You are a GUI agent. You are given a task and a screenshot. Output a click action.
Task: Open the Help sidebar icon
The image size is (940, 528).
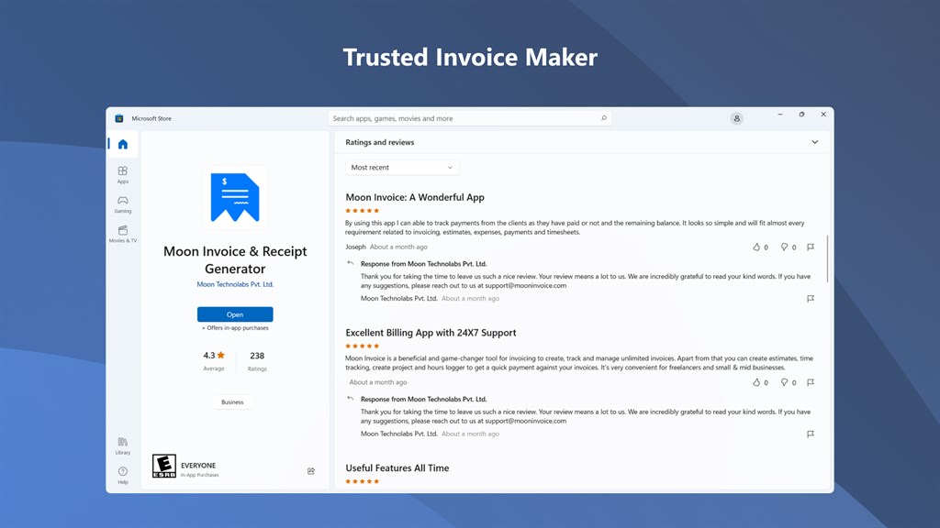tap(123, 476)
